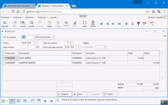Go to the previous record

point(107,24)
